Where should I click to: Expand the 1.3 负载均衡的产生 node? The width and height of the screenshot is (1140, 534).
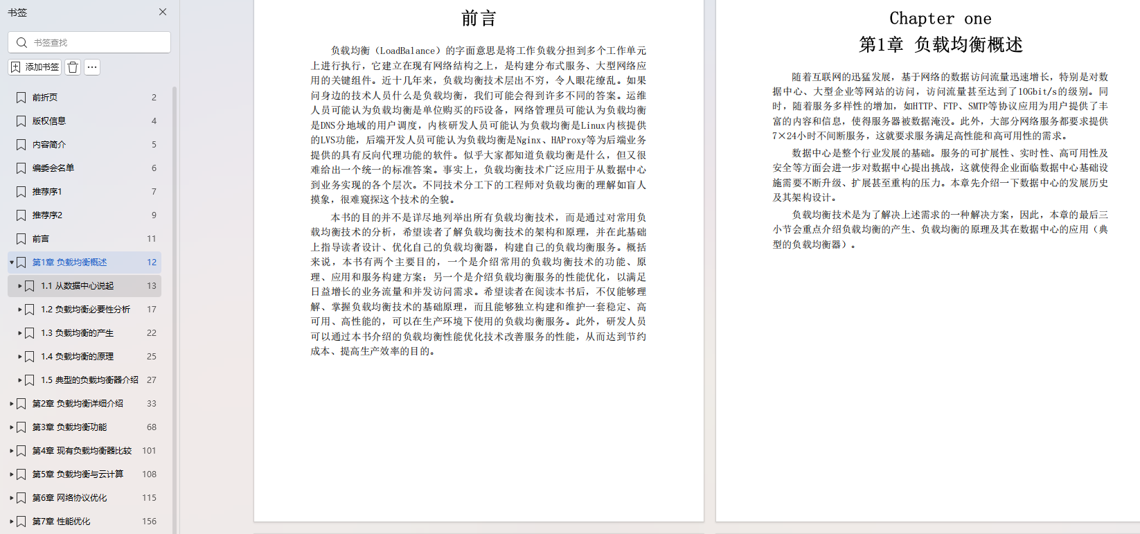pos(20,333)
